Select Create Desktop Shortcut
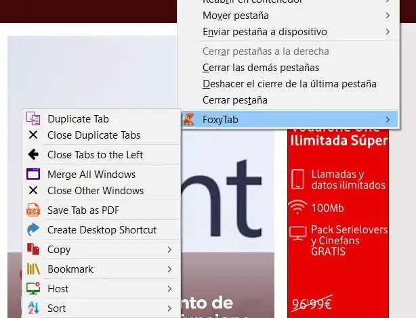416x318 pixels. click(x=102, y=230)
